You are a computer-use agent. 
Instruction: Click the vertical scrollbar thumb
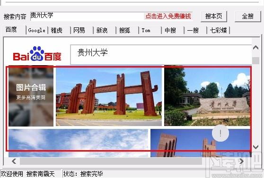pos(256,60)
